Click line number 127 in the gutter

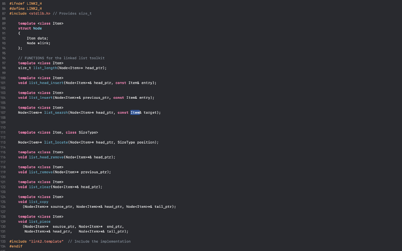coord(3,212)
